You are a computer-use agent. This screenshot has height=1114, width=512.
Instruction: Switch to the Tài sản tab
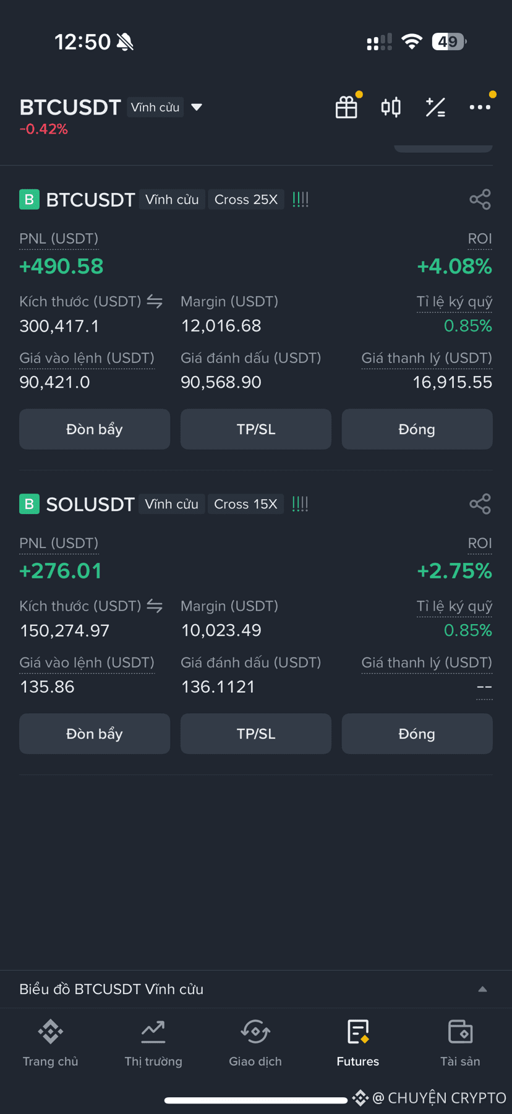point(460,1043)
